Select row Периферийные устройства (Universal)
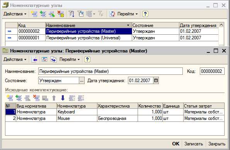Image resolution: width=230 pixels, height=150 pixels. (112, 38)
